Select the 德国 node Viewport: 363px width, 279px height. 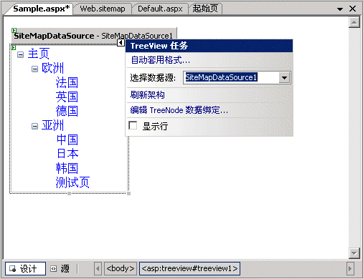[x=67, y=111]
